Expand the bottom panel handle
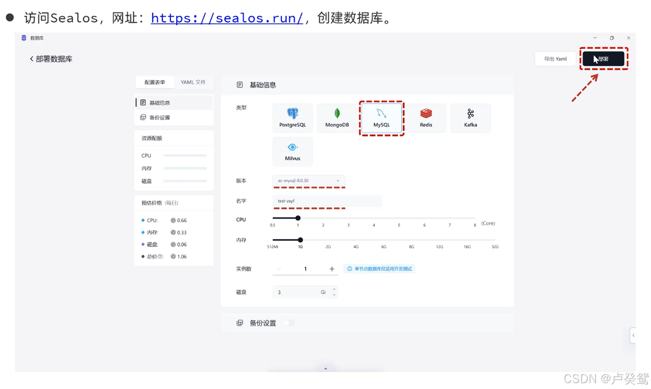 [x=325, y=369]
